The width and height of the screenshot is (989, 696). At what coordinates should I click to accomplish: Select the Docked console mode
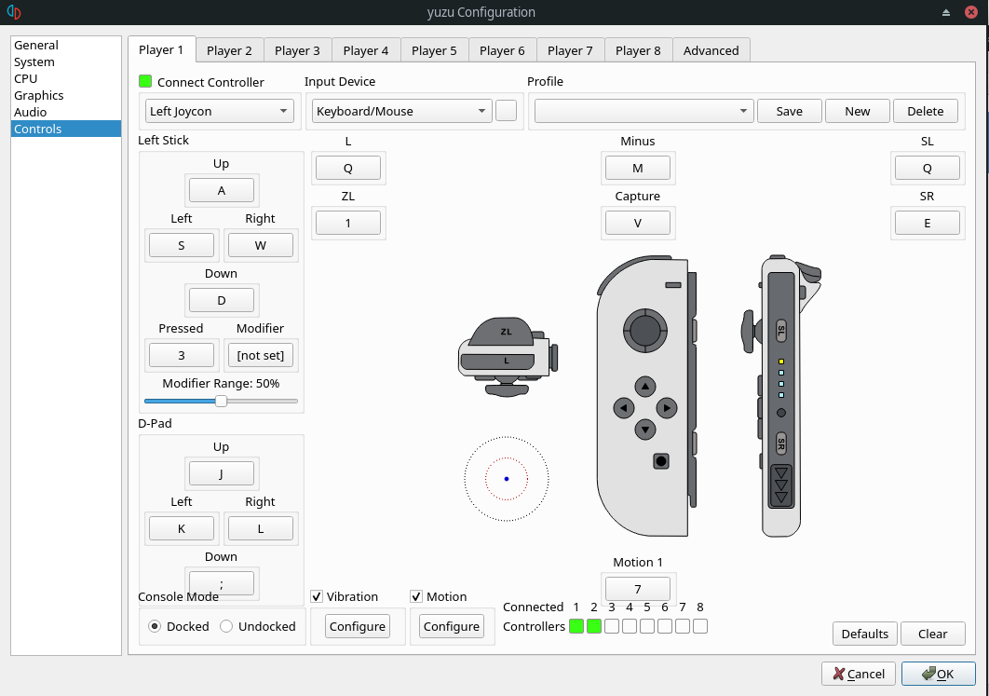pos(155,626)
